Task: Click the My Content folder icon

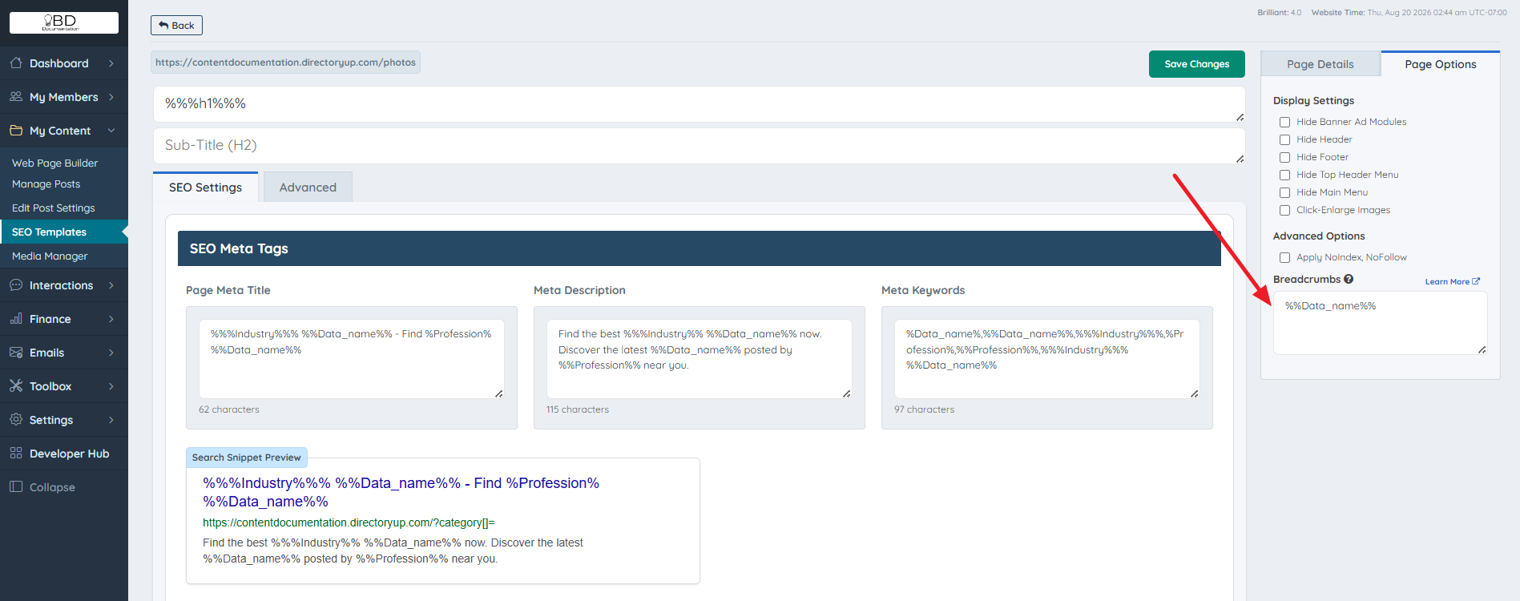Action: (x=16, y=131)
